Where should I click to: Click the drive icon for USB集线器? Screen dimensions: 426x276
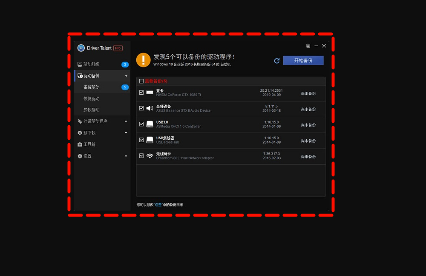coord(150,140)
